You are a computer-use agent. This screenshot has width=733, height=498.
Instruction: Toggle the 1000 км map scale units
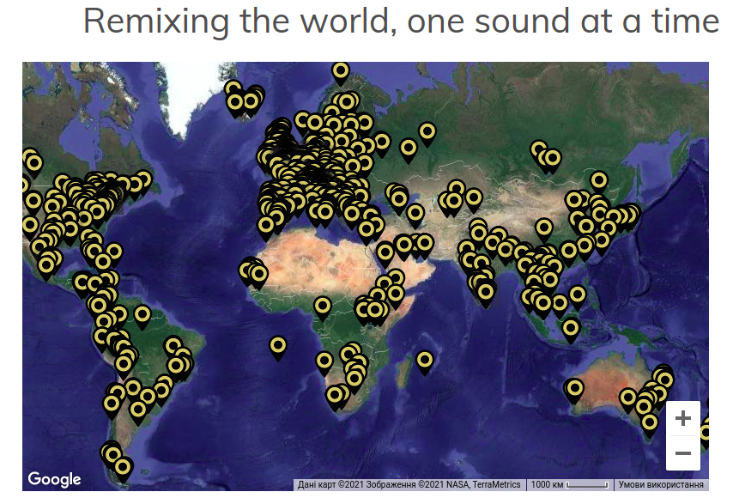pyautogui.click(x=570, y=485)
